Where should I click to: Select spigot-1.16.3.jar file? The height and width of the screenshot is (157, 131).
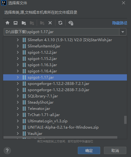pos(42,65)
